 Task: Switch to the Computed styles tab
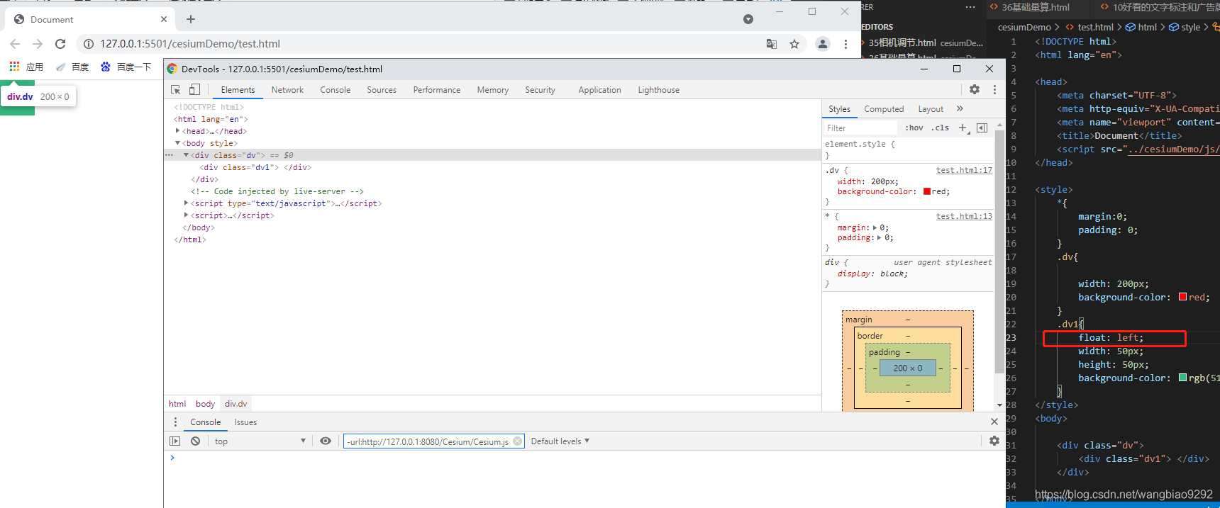884,109
